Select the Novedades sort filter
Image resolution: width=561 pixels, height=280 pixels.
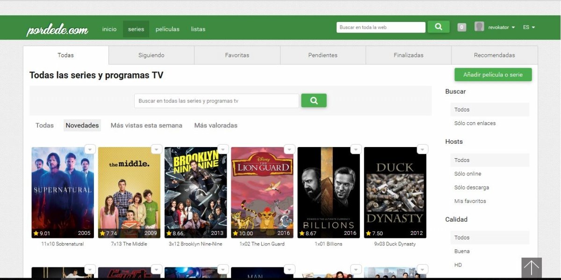(82, 126)
